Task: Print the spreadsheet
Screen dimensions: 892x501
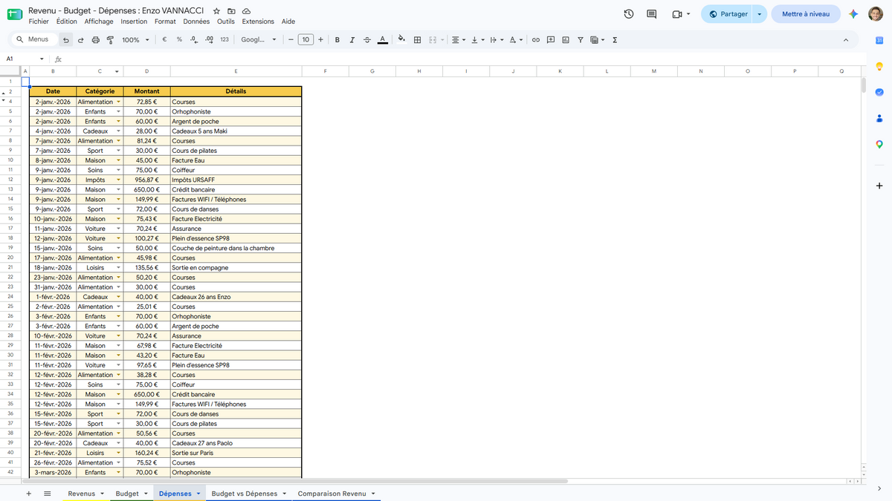Action: click(95, 40)
